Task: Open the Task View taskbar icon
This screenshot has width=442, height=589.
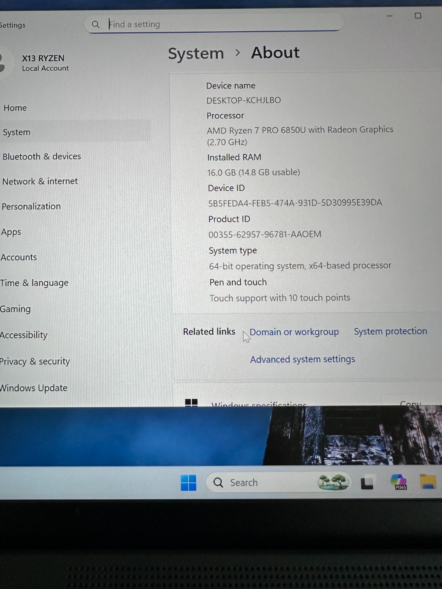Action: [x=367, y=483]
